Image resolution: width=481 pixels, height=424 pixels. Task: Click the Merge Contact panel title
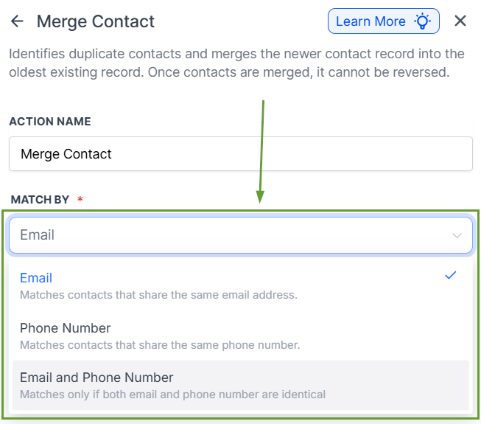coord(96,21)
